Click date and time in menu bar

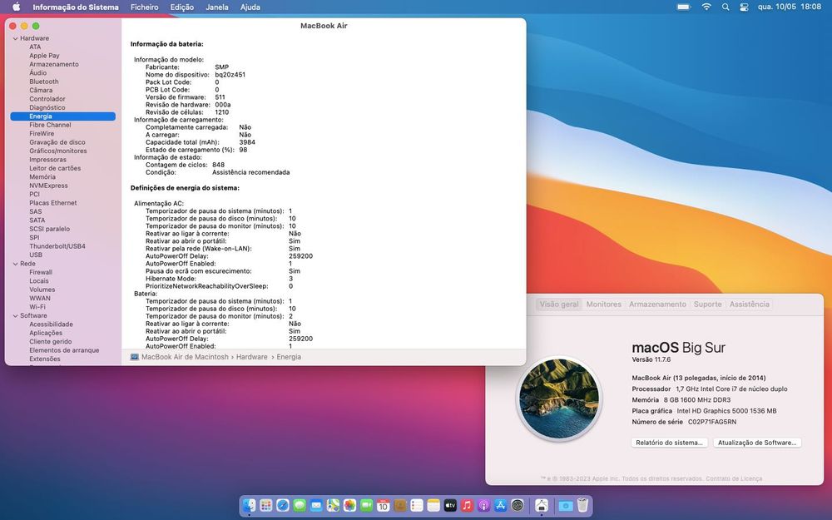click(x=789, y=7)
